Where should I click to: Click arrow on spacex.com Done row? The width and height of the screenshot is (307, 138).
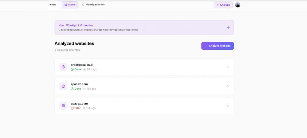click(x=227, y=86)
